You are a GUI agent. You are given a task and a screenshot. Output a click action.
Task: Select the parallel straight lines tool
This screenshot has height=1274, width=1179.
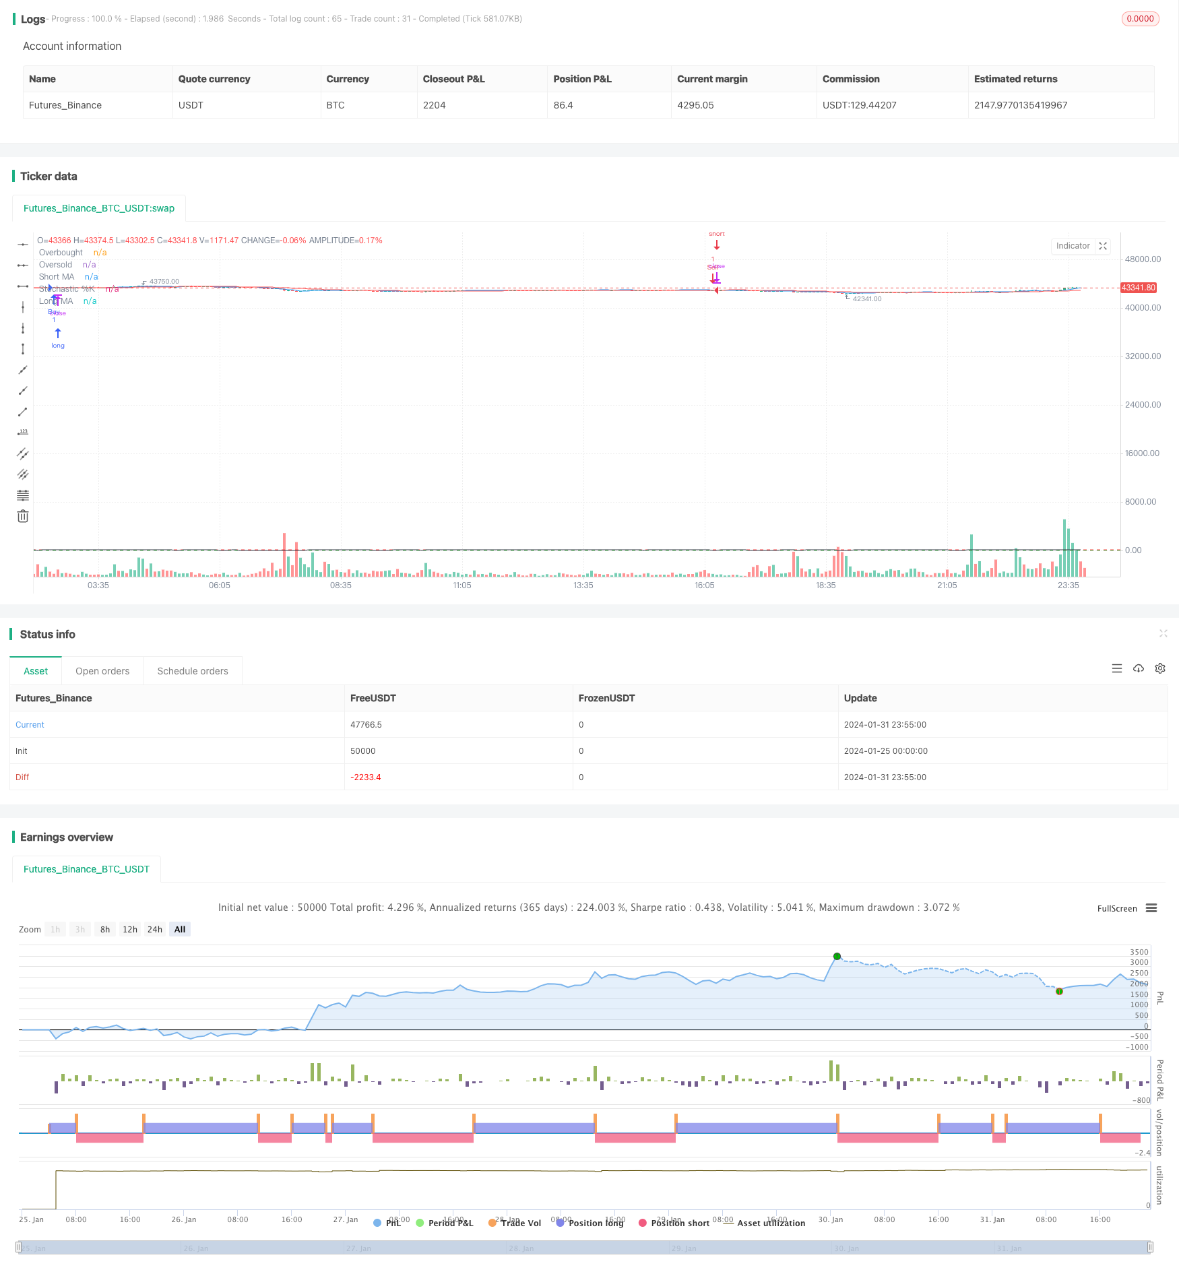[x=23, y=474]
